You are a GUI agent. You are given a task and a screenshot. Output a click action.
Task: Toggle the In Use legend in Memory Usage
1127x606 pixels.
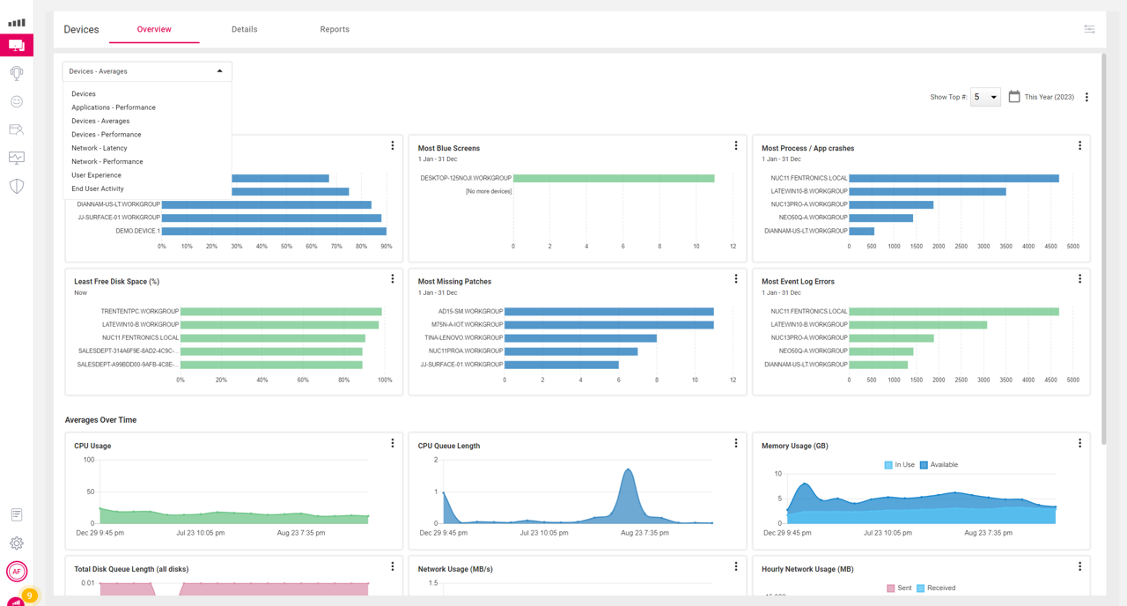900,465
